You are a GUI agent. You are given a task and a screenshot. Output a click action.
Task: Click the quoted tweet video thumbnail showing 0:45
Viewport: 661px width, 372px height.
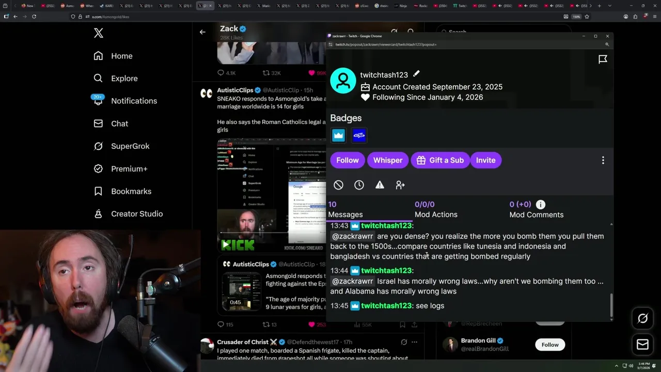241,291
